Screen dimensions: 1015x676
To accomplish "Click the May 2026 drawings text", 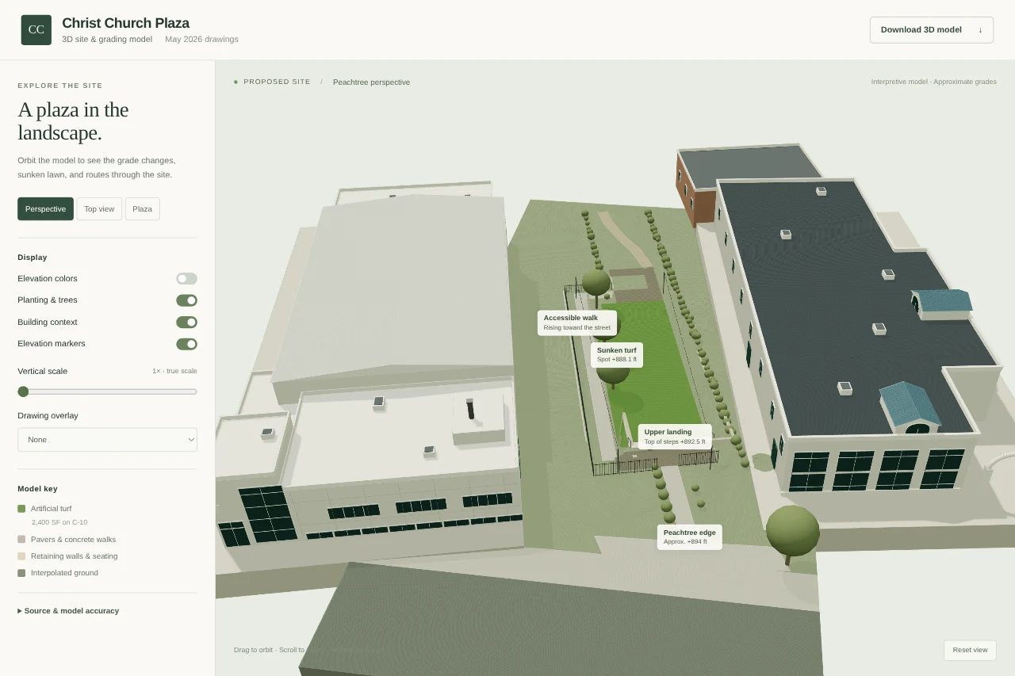I will tap(201, 39).
